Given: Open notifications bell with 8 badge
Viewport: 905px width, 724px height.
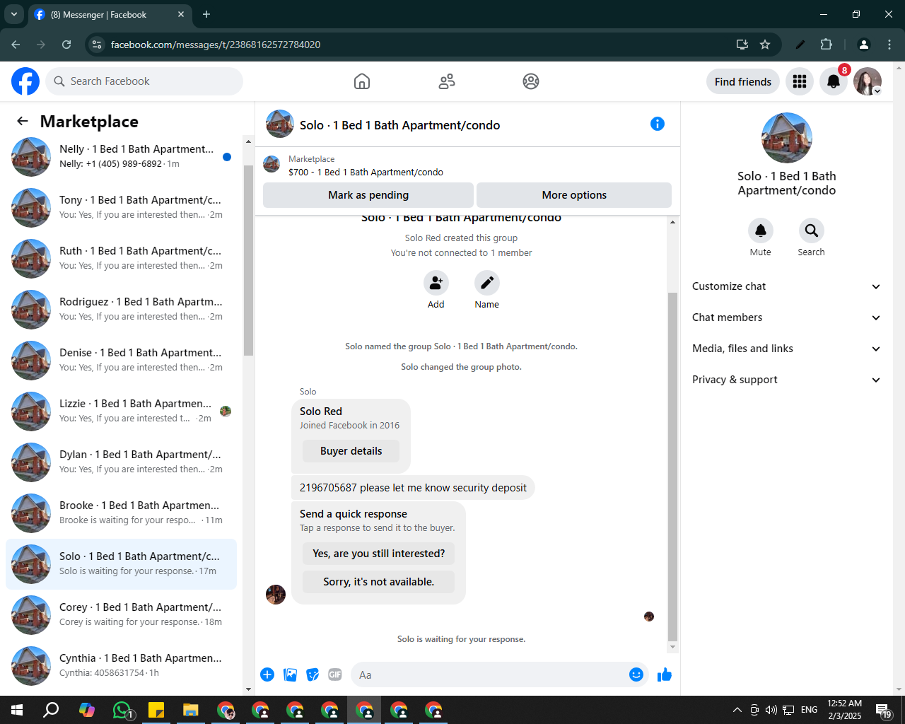Looking at the screenshot, I should [834, 81].
